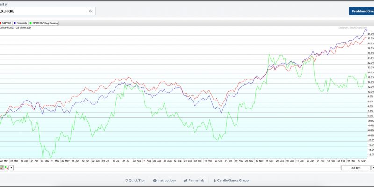The image size is (374, 187).
Task: Open the Predefined Groups button
Action: pos(361,11)
